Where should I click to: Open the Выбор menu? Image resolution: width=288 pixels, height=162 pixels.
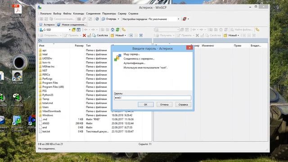(x=57, y=13)
